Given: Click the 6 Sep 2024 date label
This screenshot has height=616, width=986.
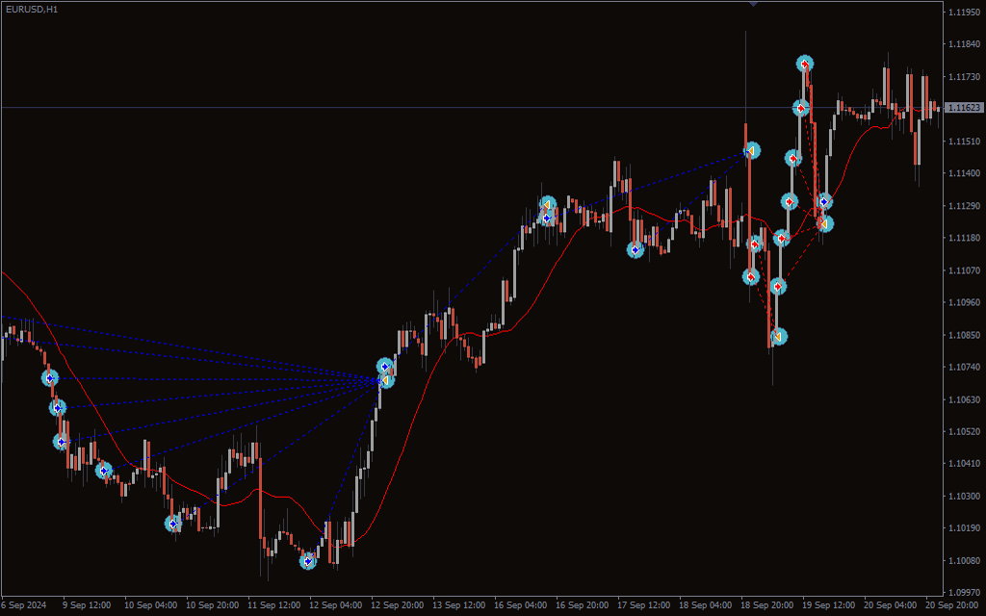Looking at the screenshot, I should tap(24, 605).
